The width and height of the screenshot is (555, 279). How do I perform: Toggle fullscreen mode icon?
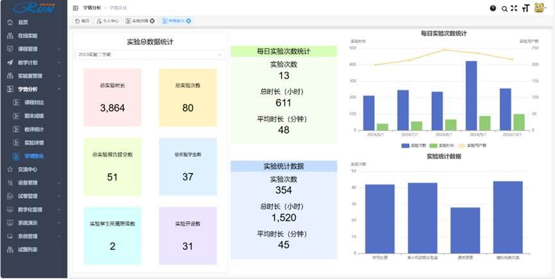pos(514,8)
